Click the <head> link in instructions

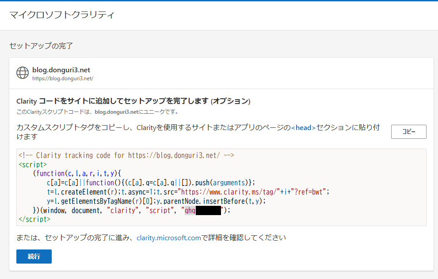click(303, 127)
